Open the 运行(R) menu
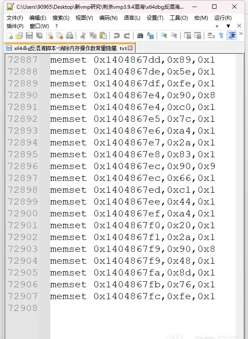Screen dimensions: 248x339 pos(223,18)
